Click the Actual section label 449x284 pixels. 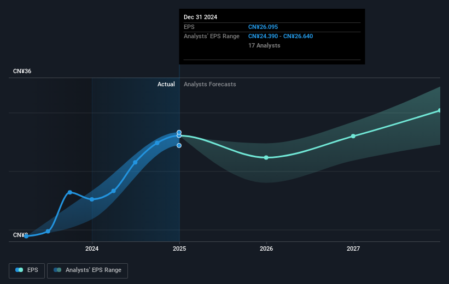166,84
